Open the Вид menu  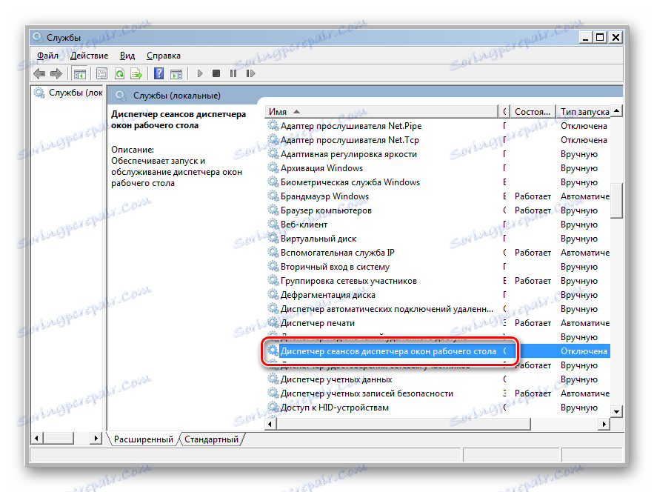coord(127,56)
